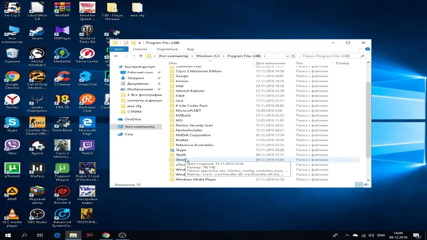This screenshot has height=240, width=427.
Task: Open the LibreOffice 5.0 desktop icon
Action: coord(37,11)
